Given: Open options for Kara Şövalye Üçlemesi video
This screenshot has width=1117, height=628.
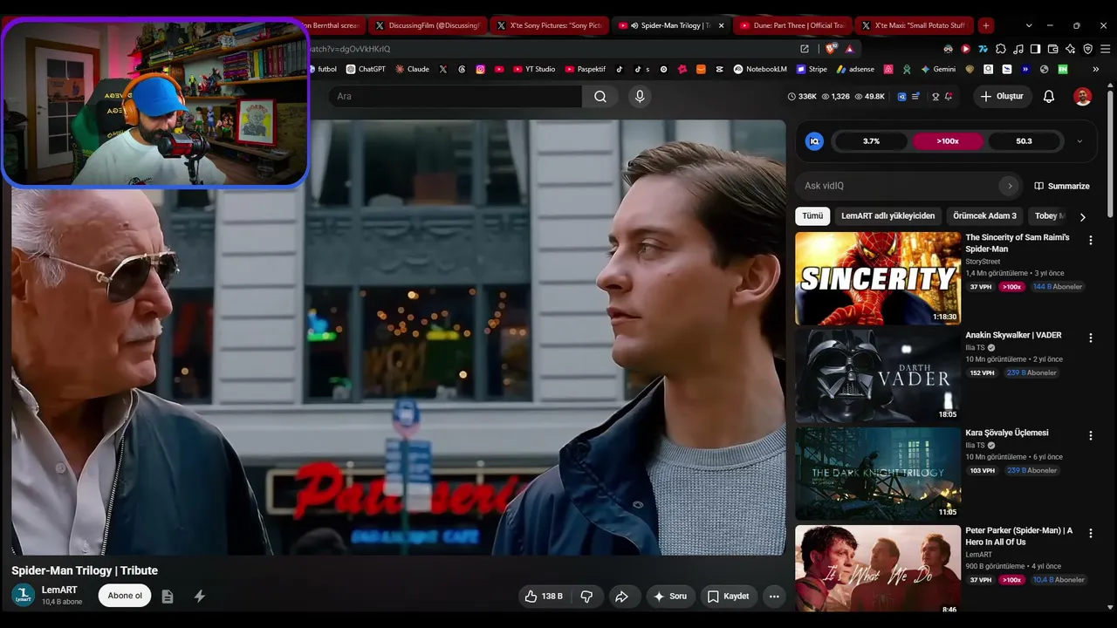Looking at the screenshot, I should tap(1090, 435).
